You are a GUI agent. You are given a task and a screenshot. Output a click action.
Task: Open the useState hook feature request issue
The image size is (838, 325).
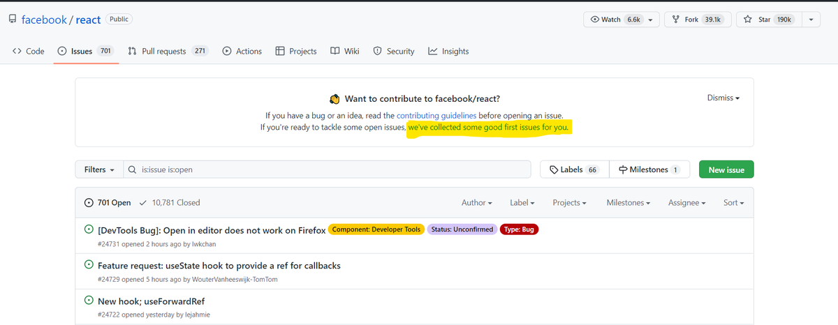[x=219, y=266]
